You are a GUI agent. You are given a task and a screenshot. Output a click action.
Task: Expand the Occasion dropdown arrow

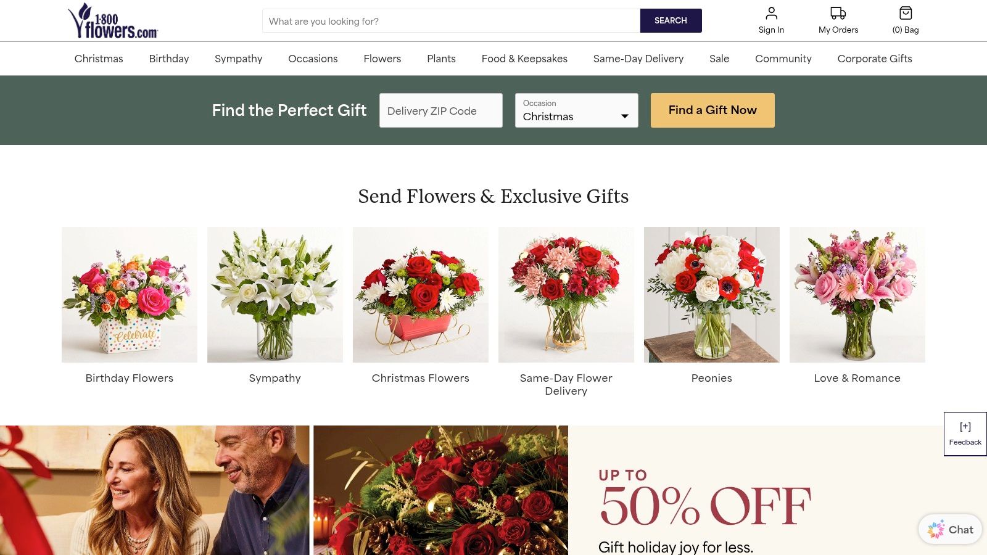[x=625, y=117]
